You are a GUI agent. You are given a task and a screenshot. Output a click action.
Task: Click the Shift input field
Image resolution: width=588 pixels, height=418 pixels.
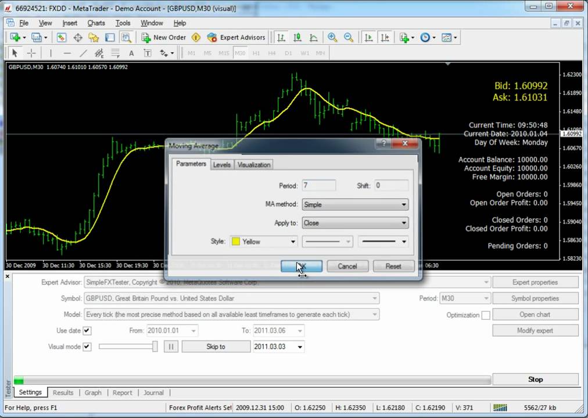coord(392,185)
